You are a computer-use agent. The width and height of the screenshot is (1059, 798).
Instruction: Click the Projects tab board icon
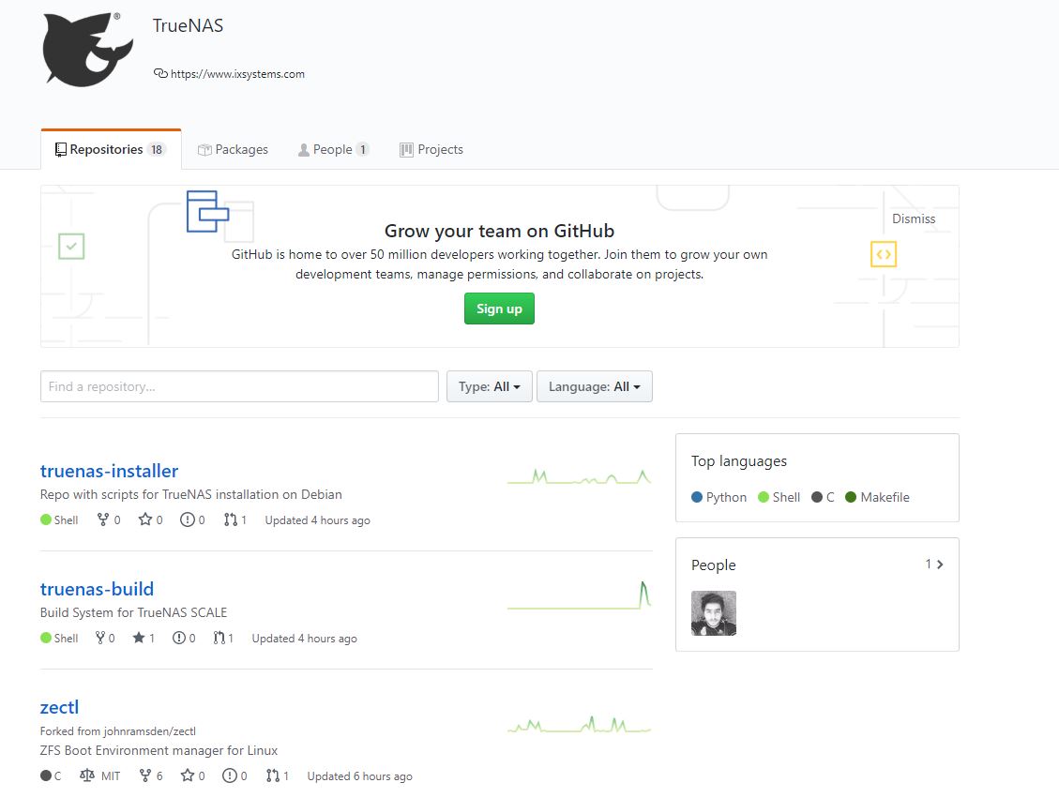click(x=406, y=150)
